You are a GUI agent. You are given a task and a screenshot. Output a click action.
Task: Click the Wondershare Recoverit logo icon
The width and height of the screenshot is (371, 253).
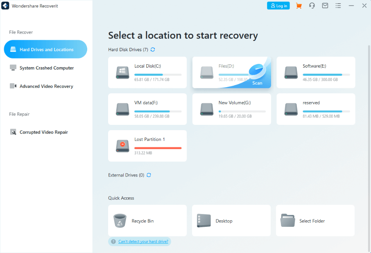point(5,6)
